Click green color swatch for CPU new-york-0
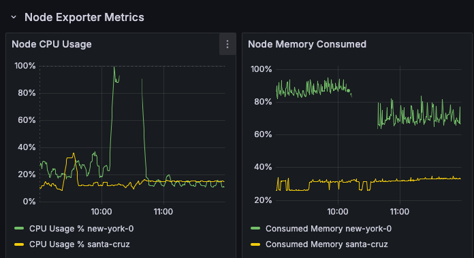Screen dimensions: 474x258 click(19, 229)
